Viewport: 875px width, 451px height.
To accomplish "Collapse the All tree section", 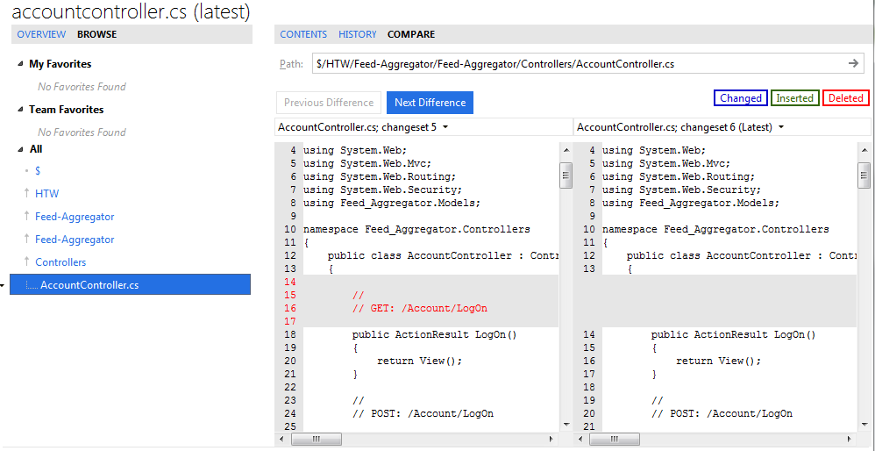I will point(21,149).
